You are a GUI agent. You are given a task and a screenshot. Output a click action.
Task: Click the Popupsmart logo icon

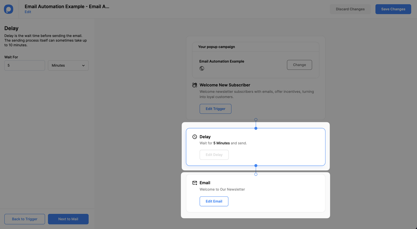click(x=8, y=9)
